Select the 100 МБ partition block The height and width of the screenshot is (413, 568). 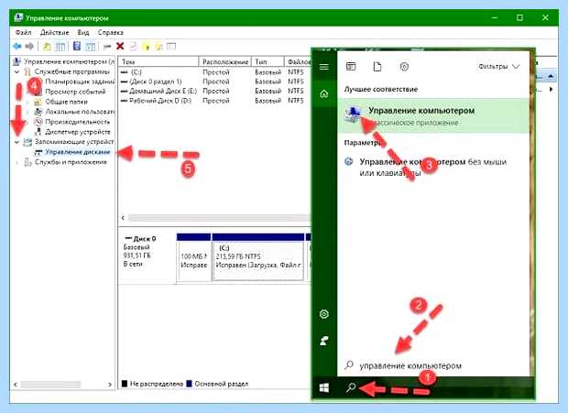(194, 257)
